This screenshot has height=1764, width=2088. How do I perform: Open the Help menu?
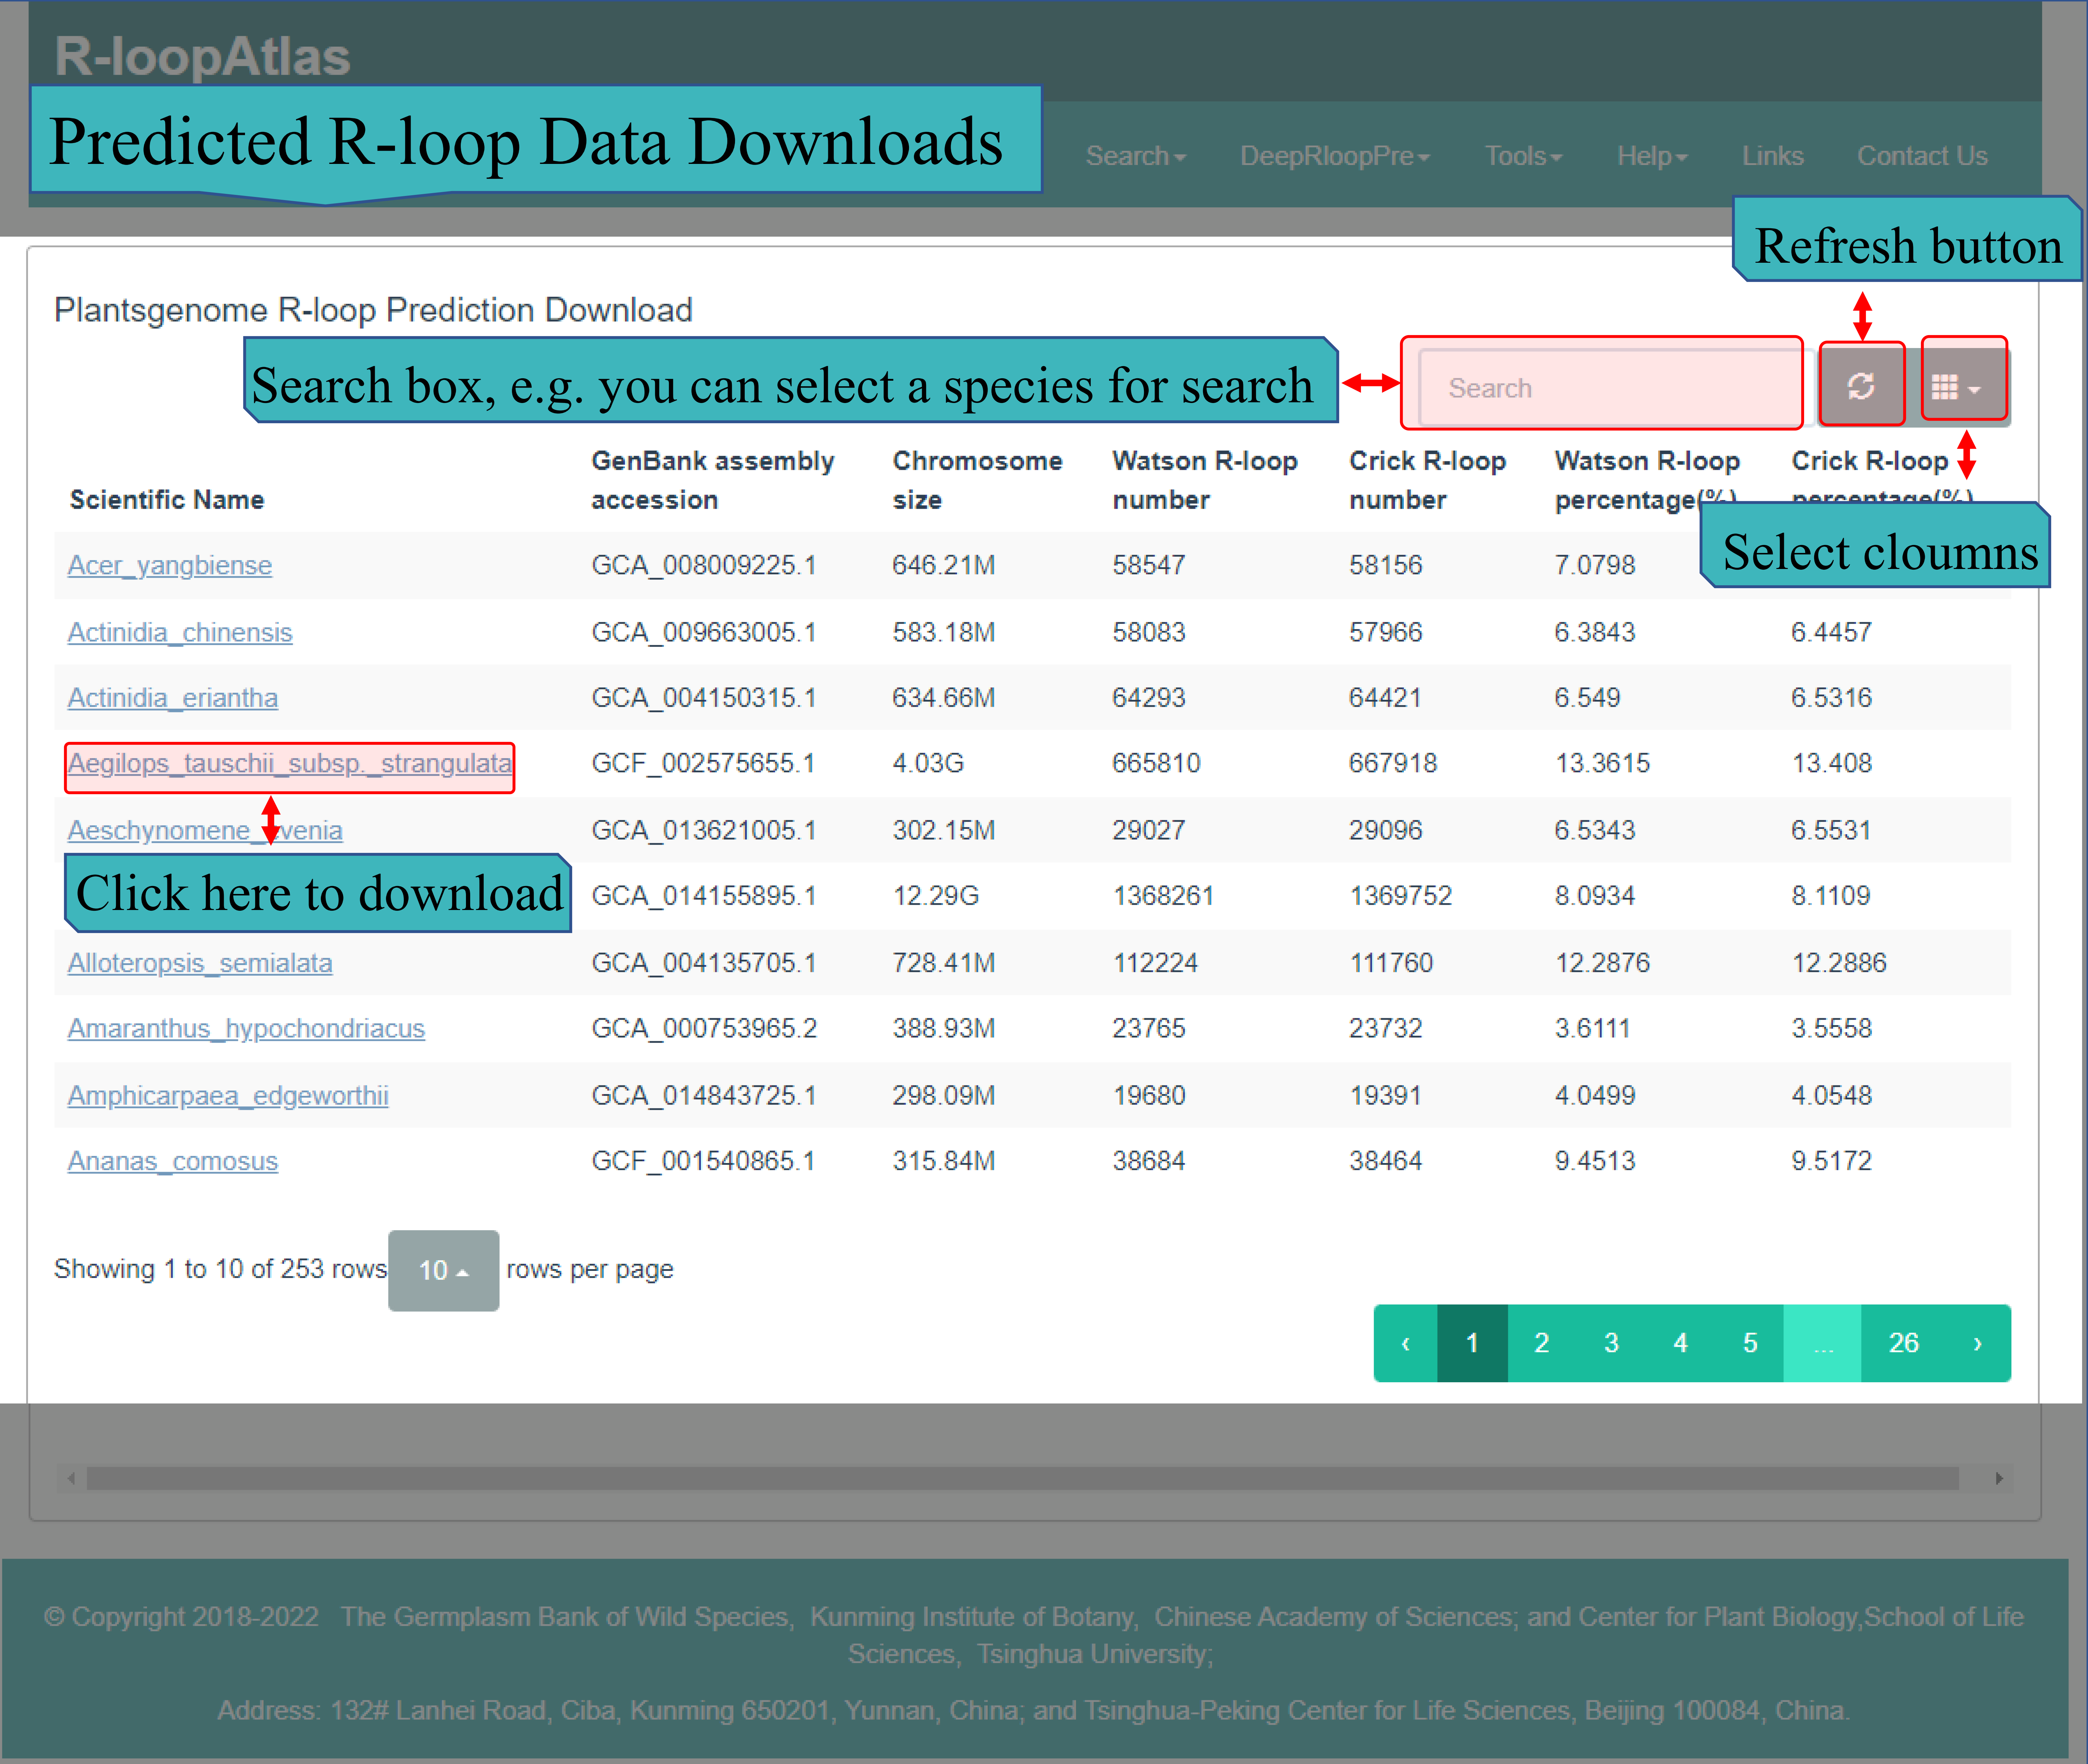click(x=1651, y=156)
